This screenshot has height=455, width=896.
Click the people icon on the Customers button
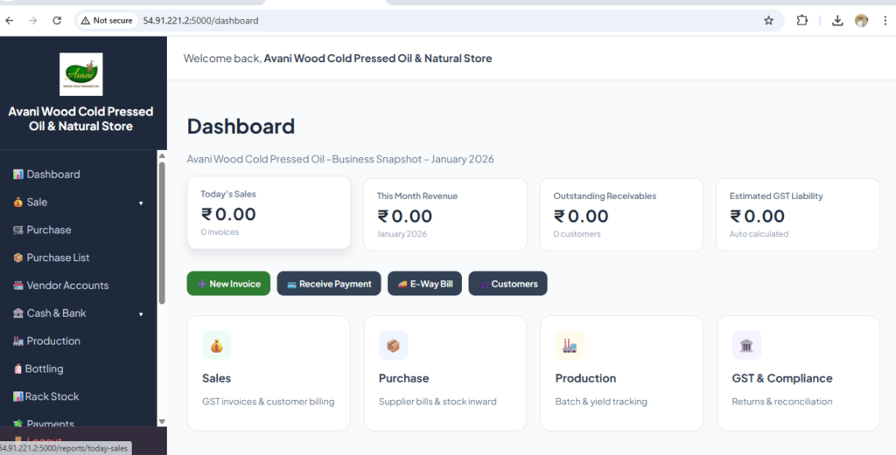point(484,285)
